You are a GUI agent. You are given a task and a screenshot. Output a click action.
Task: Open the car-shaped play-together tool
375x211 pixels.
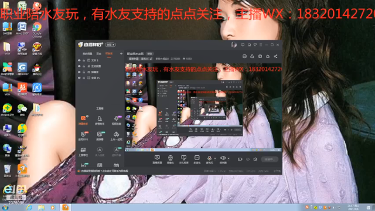[116, 136]
